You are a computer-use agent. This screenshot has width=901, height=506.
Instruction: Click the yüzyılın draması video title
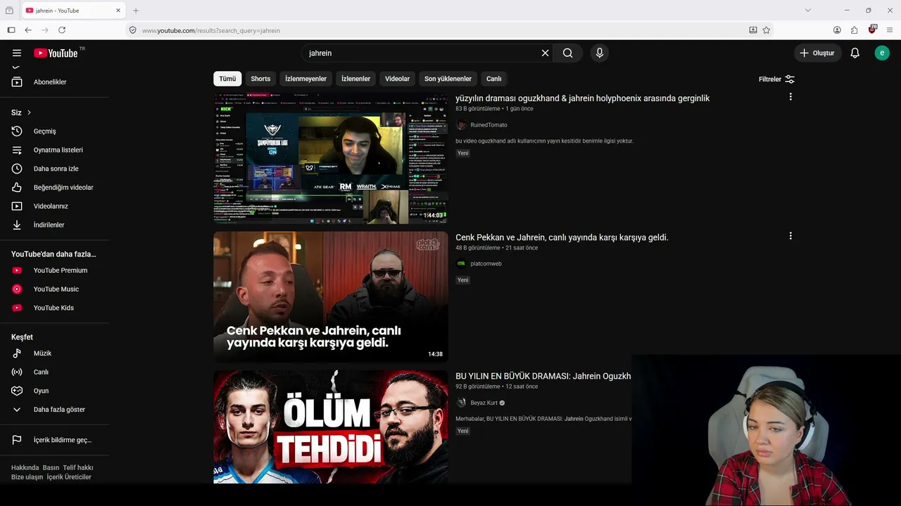pos(582,98)
